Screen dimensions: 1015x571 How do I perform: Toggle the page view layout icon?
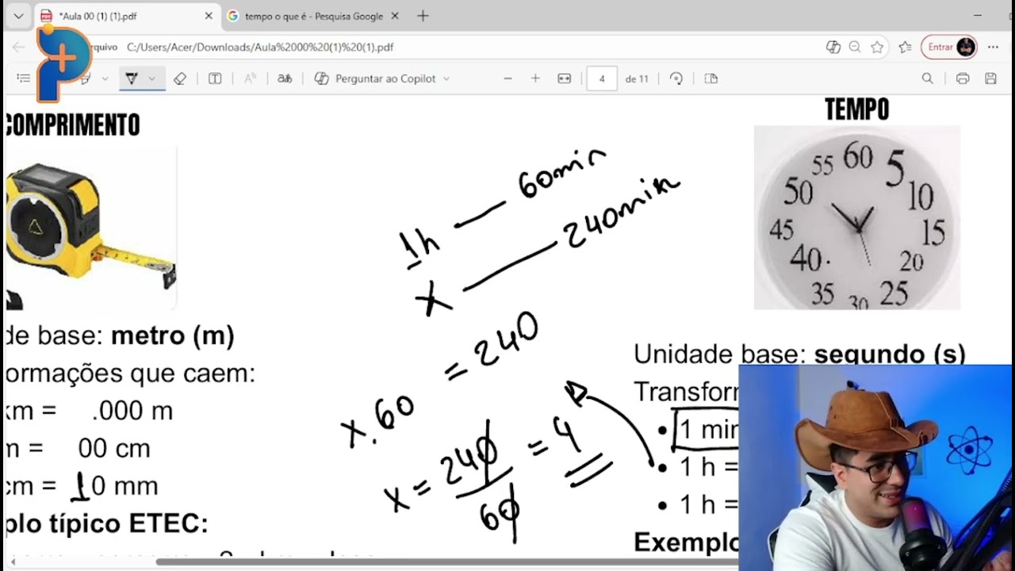coord(711,79)
